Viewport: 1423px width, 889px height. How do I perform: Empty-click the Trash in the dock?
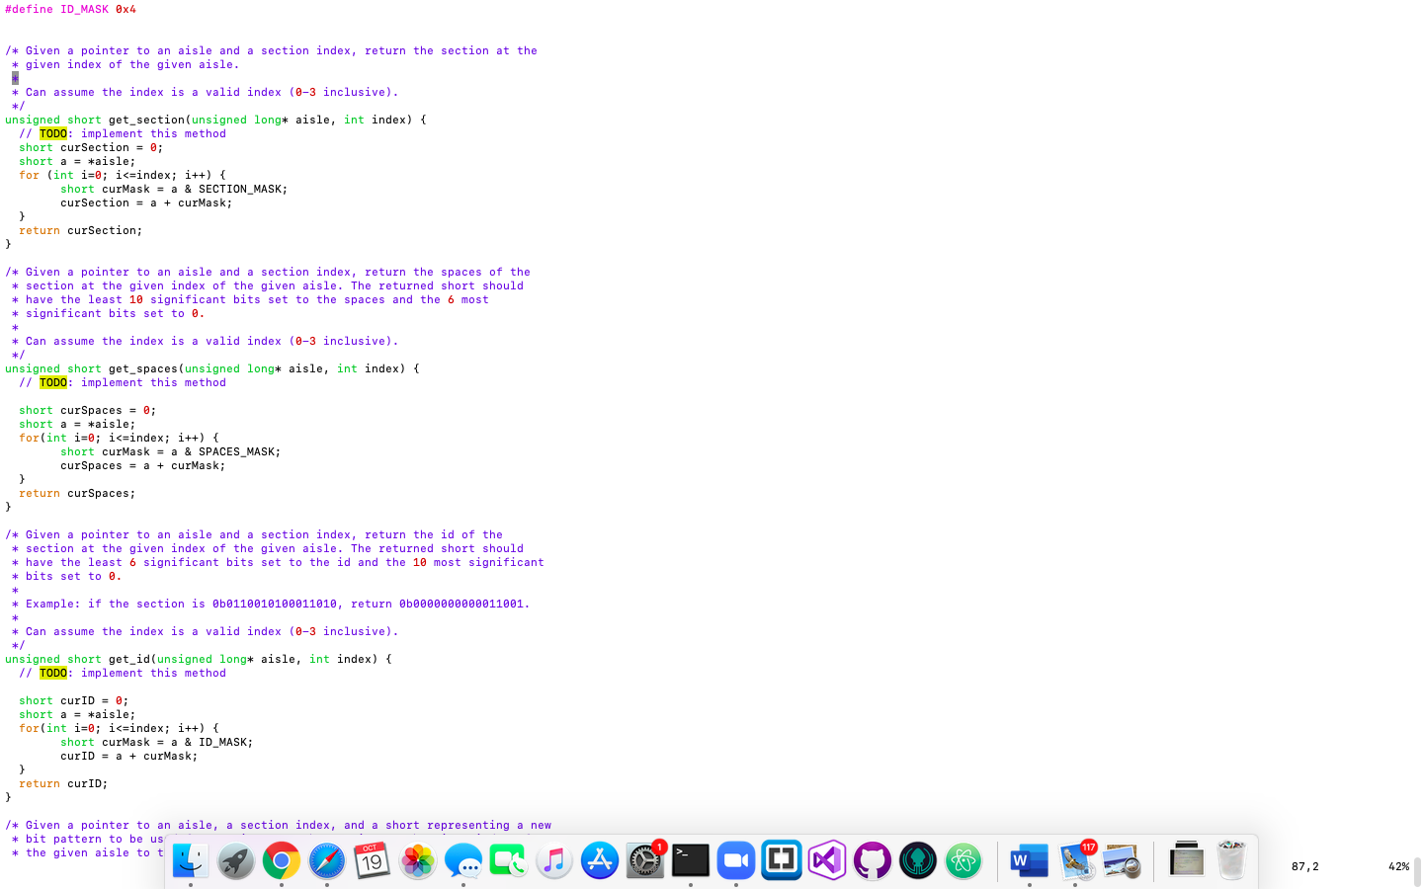click(x=1231, y=860)
